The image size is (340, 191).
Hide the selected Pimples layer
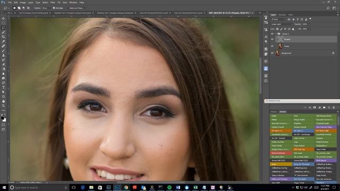coord(272,39)
